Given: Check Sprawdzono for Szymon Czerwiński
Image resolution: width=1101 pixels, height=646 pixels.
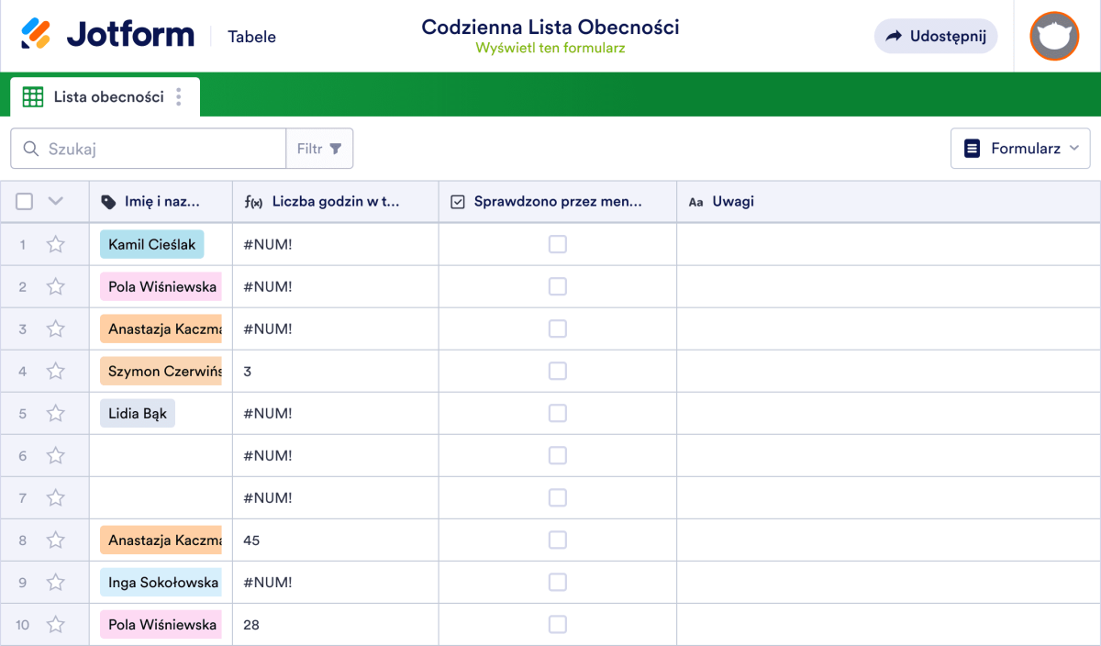Looking at the screenshot, I should [557, 371].
